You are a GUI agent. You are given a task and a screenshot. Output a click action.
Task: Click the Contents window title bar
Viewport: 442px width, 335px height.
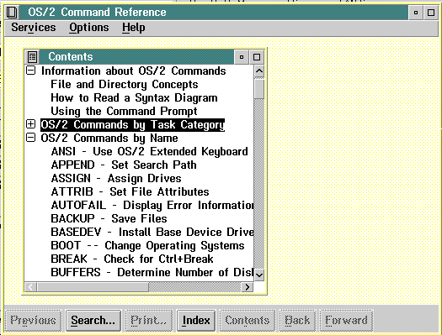[x=136, y=57]
